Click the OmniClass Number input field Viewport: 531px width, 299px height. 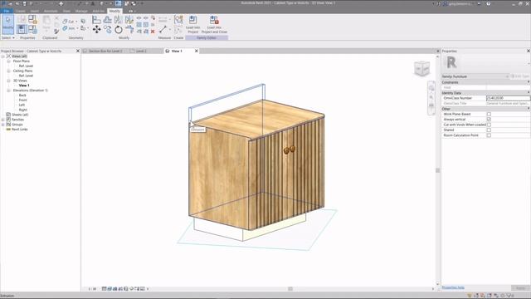coord(508,98)
